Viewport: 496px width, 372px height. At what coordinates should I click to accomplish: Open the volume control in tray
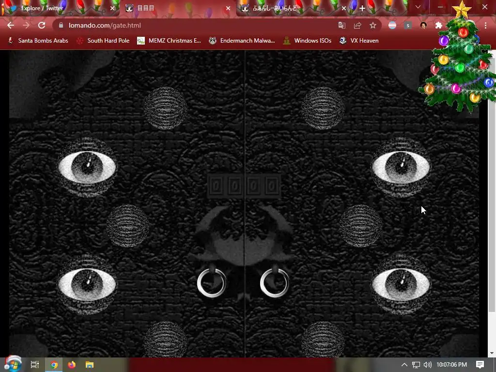tap(427, 365)
